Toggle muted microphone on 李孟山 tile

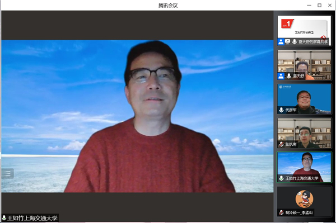pos(281,212)
